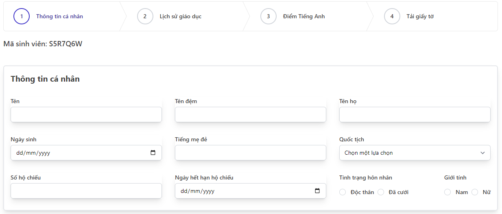Click into the Tên đệm field
502x214 pixels.
click(x=251, y=115)
